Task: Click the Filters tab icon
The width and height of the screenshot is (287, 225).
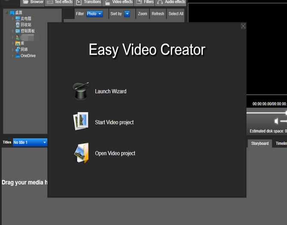Action: point(139,2)
